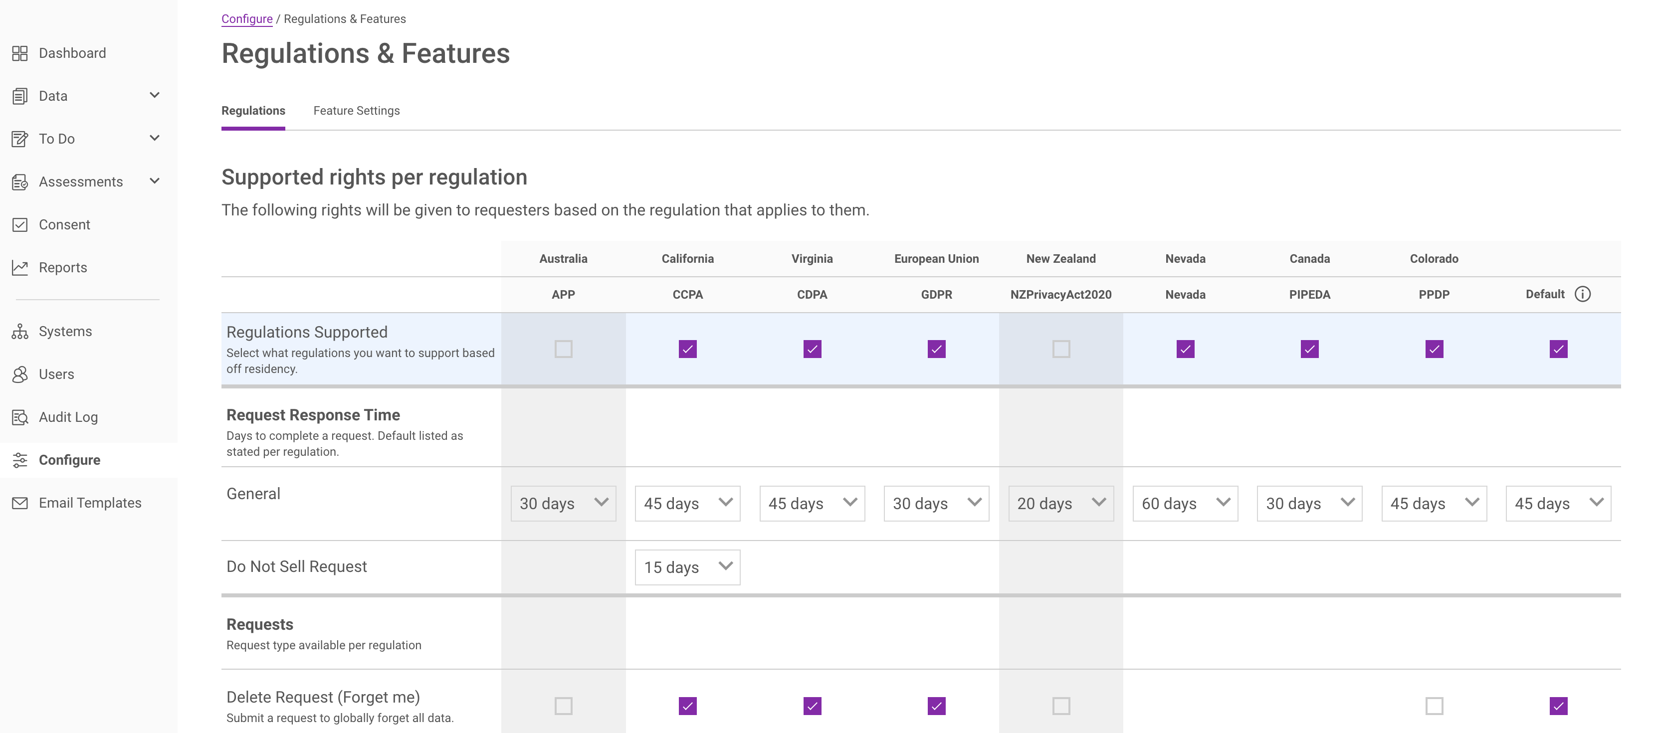Viewport: 1658px width, 733px height.
Task: Enable NZPrivacyAct2020 regulations supported checkbox
Action: tap(1061, 349)
